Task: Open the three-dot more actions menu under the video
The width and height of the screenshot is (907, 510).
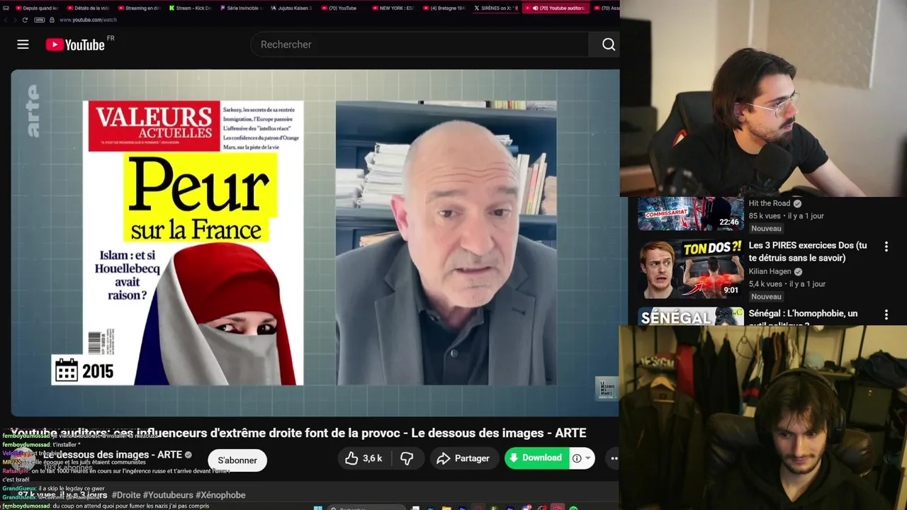Action: coord(614,458)
